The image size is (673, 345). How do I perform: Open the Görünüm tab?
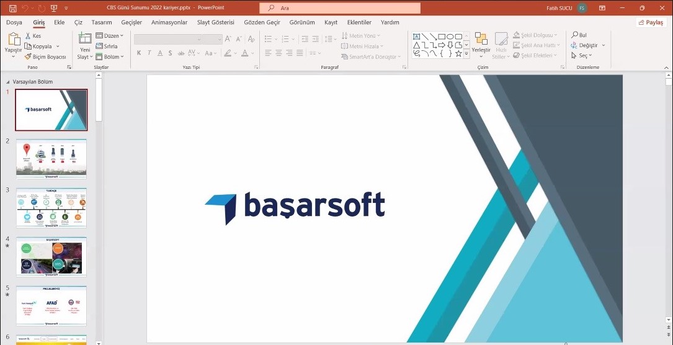(x=301, y=22)
